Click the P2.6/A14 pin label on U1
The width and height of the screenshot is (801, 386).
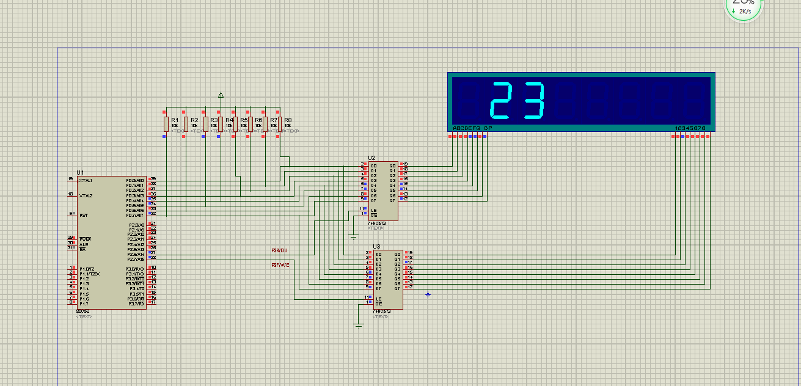135,254
